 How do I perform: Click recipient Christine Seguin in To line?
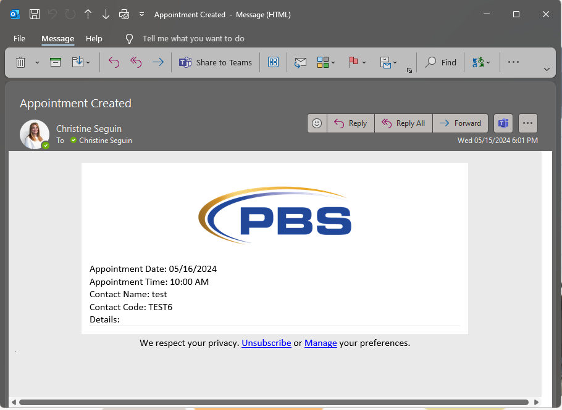(x=106, y=141)
